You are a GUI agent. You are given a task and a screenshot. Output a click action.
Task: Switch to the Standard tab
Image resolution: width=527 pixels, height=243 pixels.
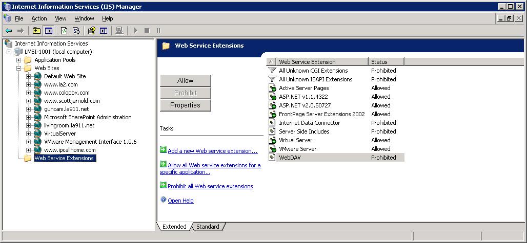tap(208, 227)
